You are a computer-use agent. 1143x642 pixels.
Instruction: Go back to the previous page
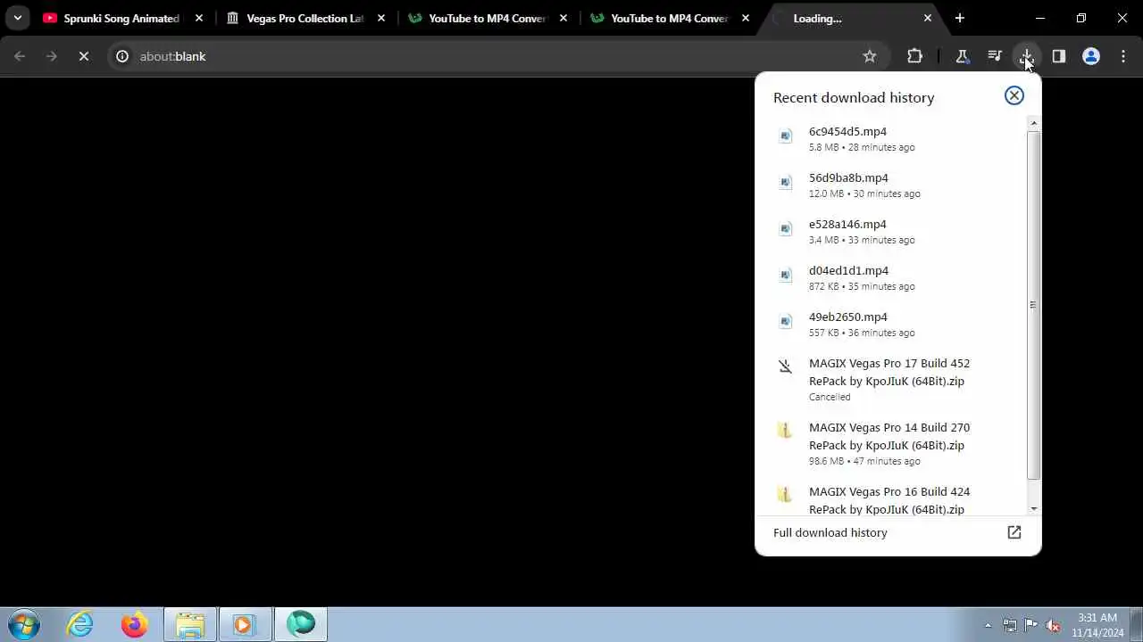pyautogui.click(x=20, y=56)
